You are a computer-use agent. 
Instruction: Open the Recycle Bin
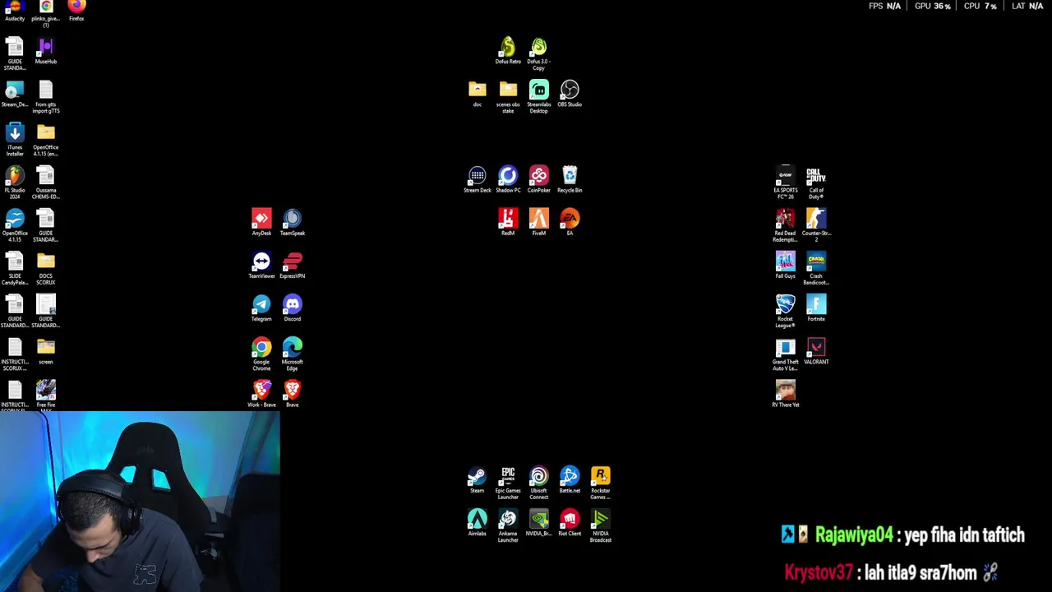coord(570,179)
